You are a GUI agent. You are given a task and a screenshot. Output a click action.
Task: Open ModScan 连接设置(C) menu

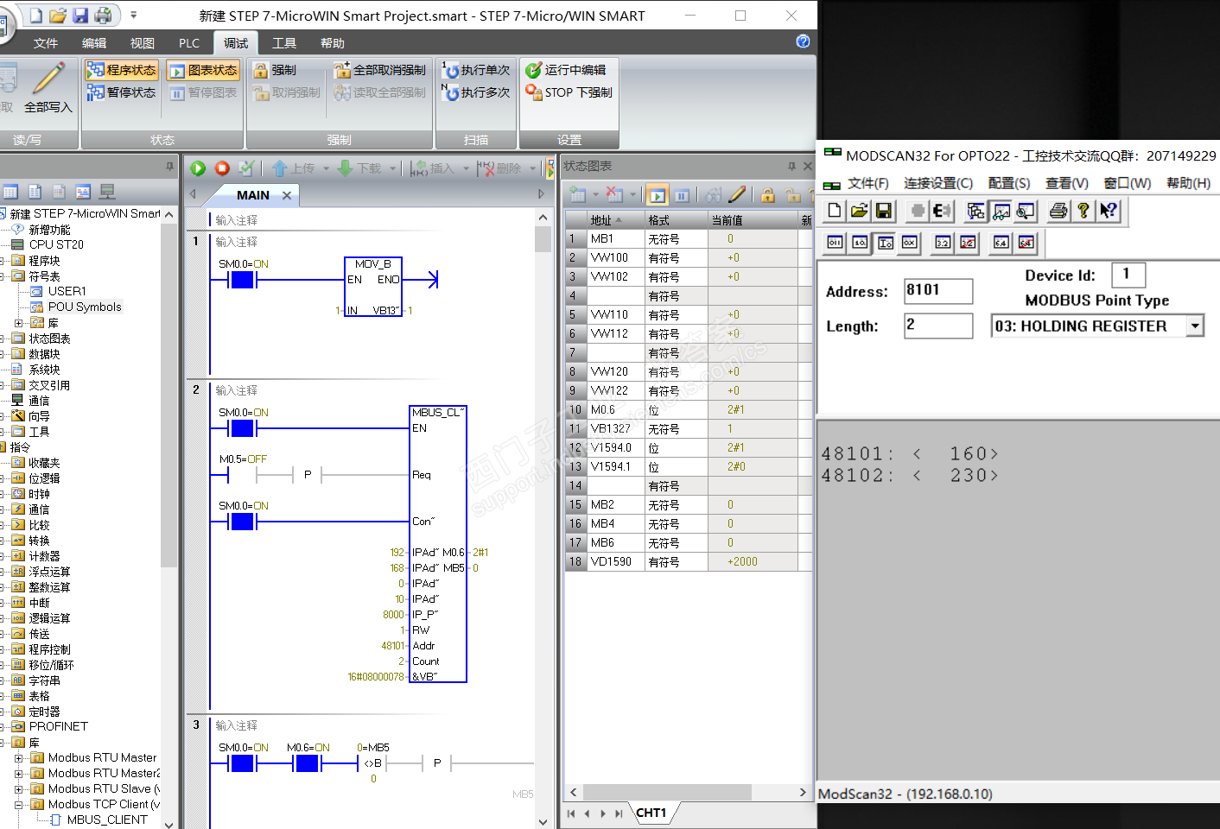[x=937, y=183]
